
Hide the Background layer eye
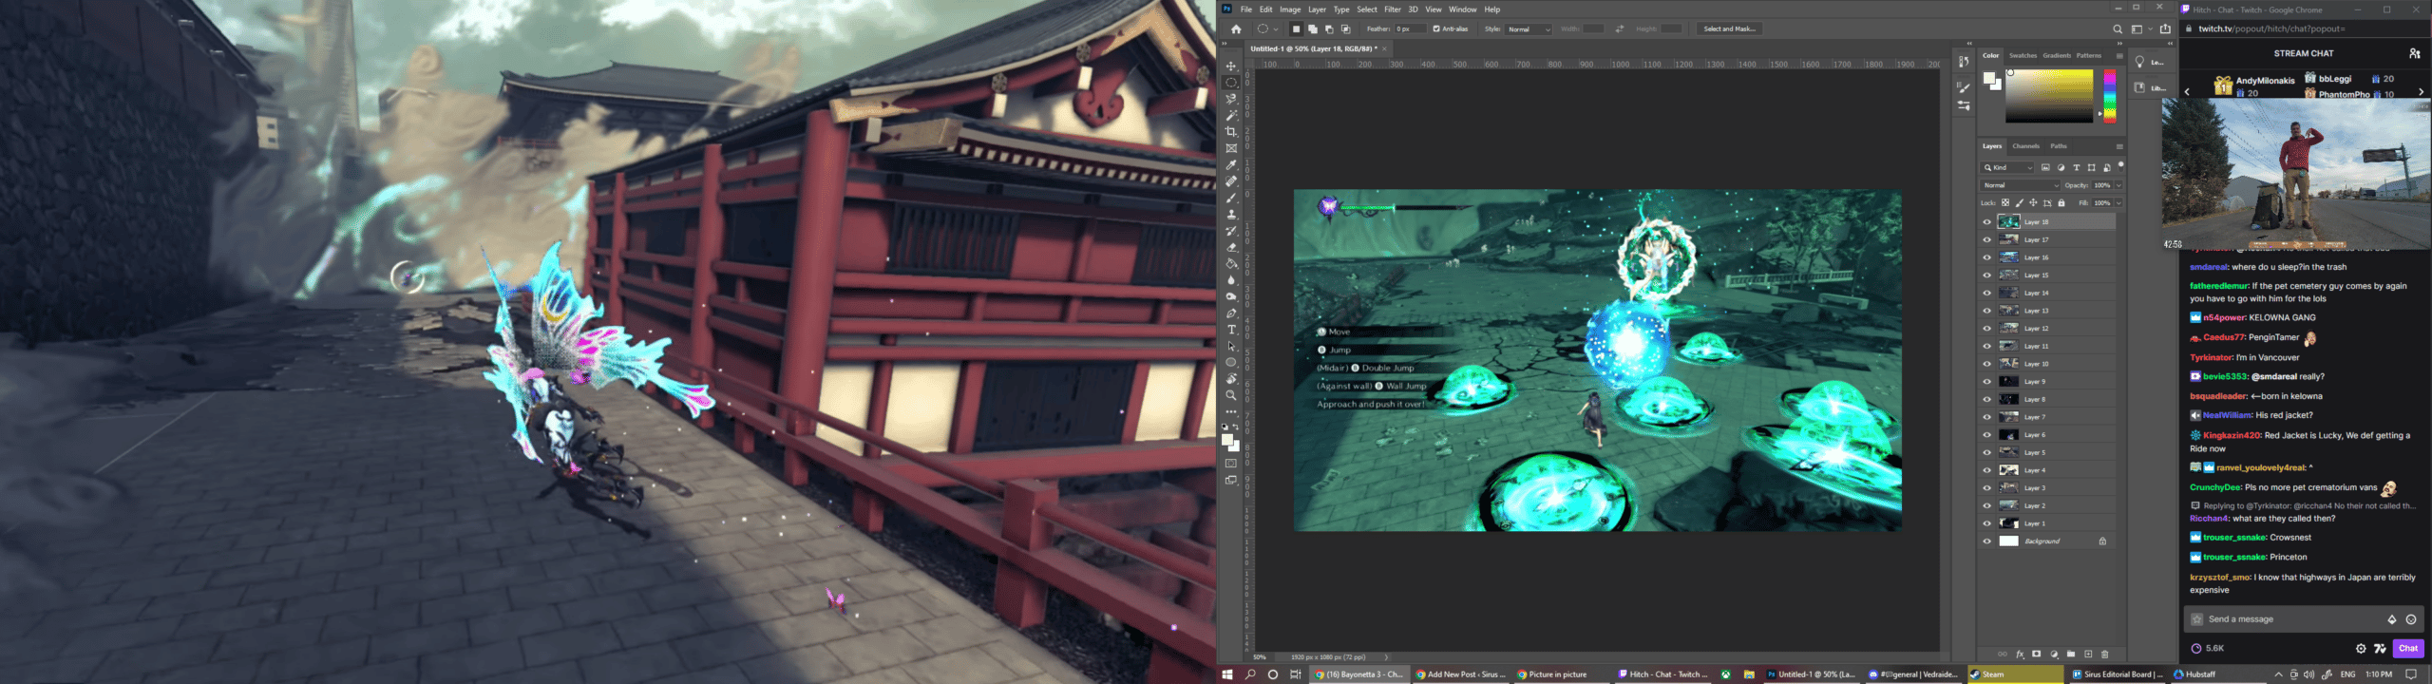pos(1986,541)
